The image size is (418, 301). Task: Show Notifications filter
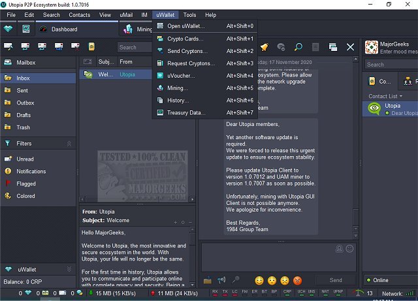(x=38, y=171)
